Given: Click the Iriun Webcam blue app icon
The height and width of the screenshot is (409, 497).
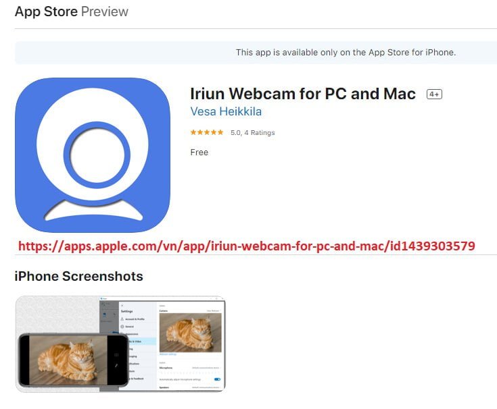Looking at the screenshot, I should click(x=93, y=155).
